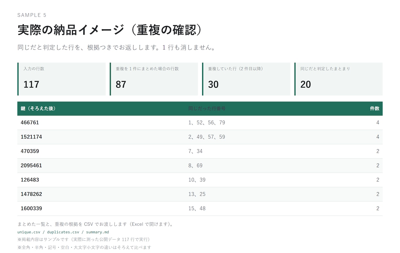400x253 pixels.
Task: Select the value 30 in the stats card
Action: pyautogui.click(x=213, y=84)
